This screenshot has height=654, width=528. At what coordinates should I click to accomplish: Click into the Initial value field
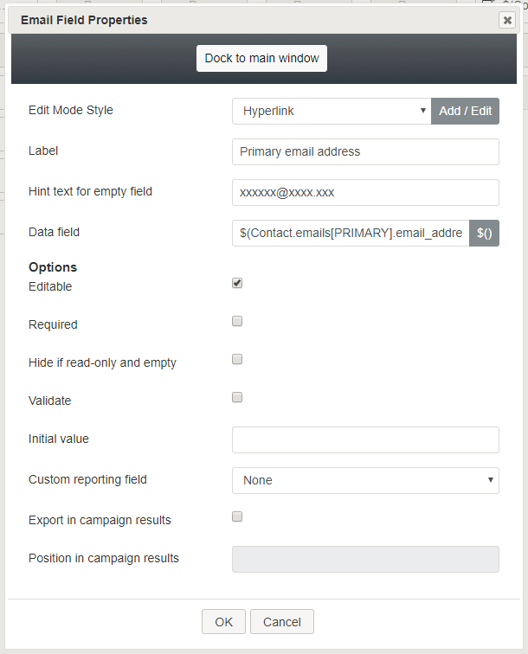(365, 440)
